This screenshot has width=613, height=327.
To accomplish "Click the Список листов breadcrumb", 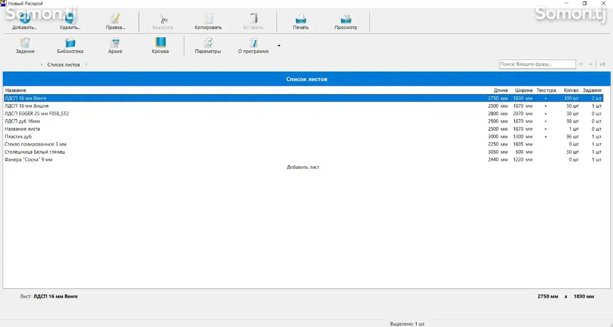I will tap(64, 65).
